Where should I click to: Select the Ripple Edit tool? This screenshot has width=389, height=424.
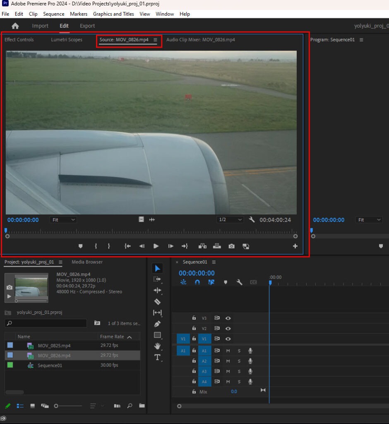click(x=157, y=290)
